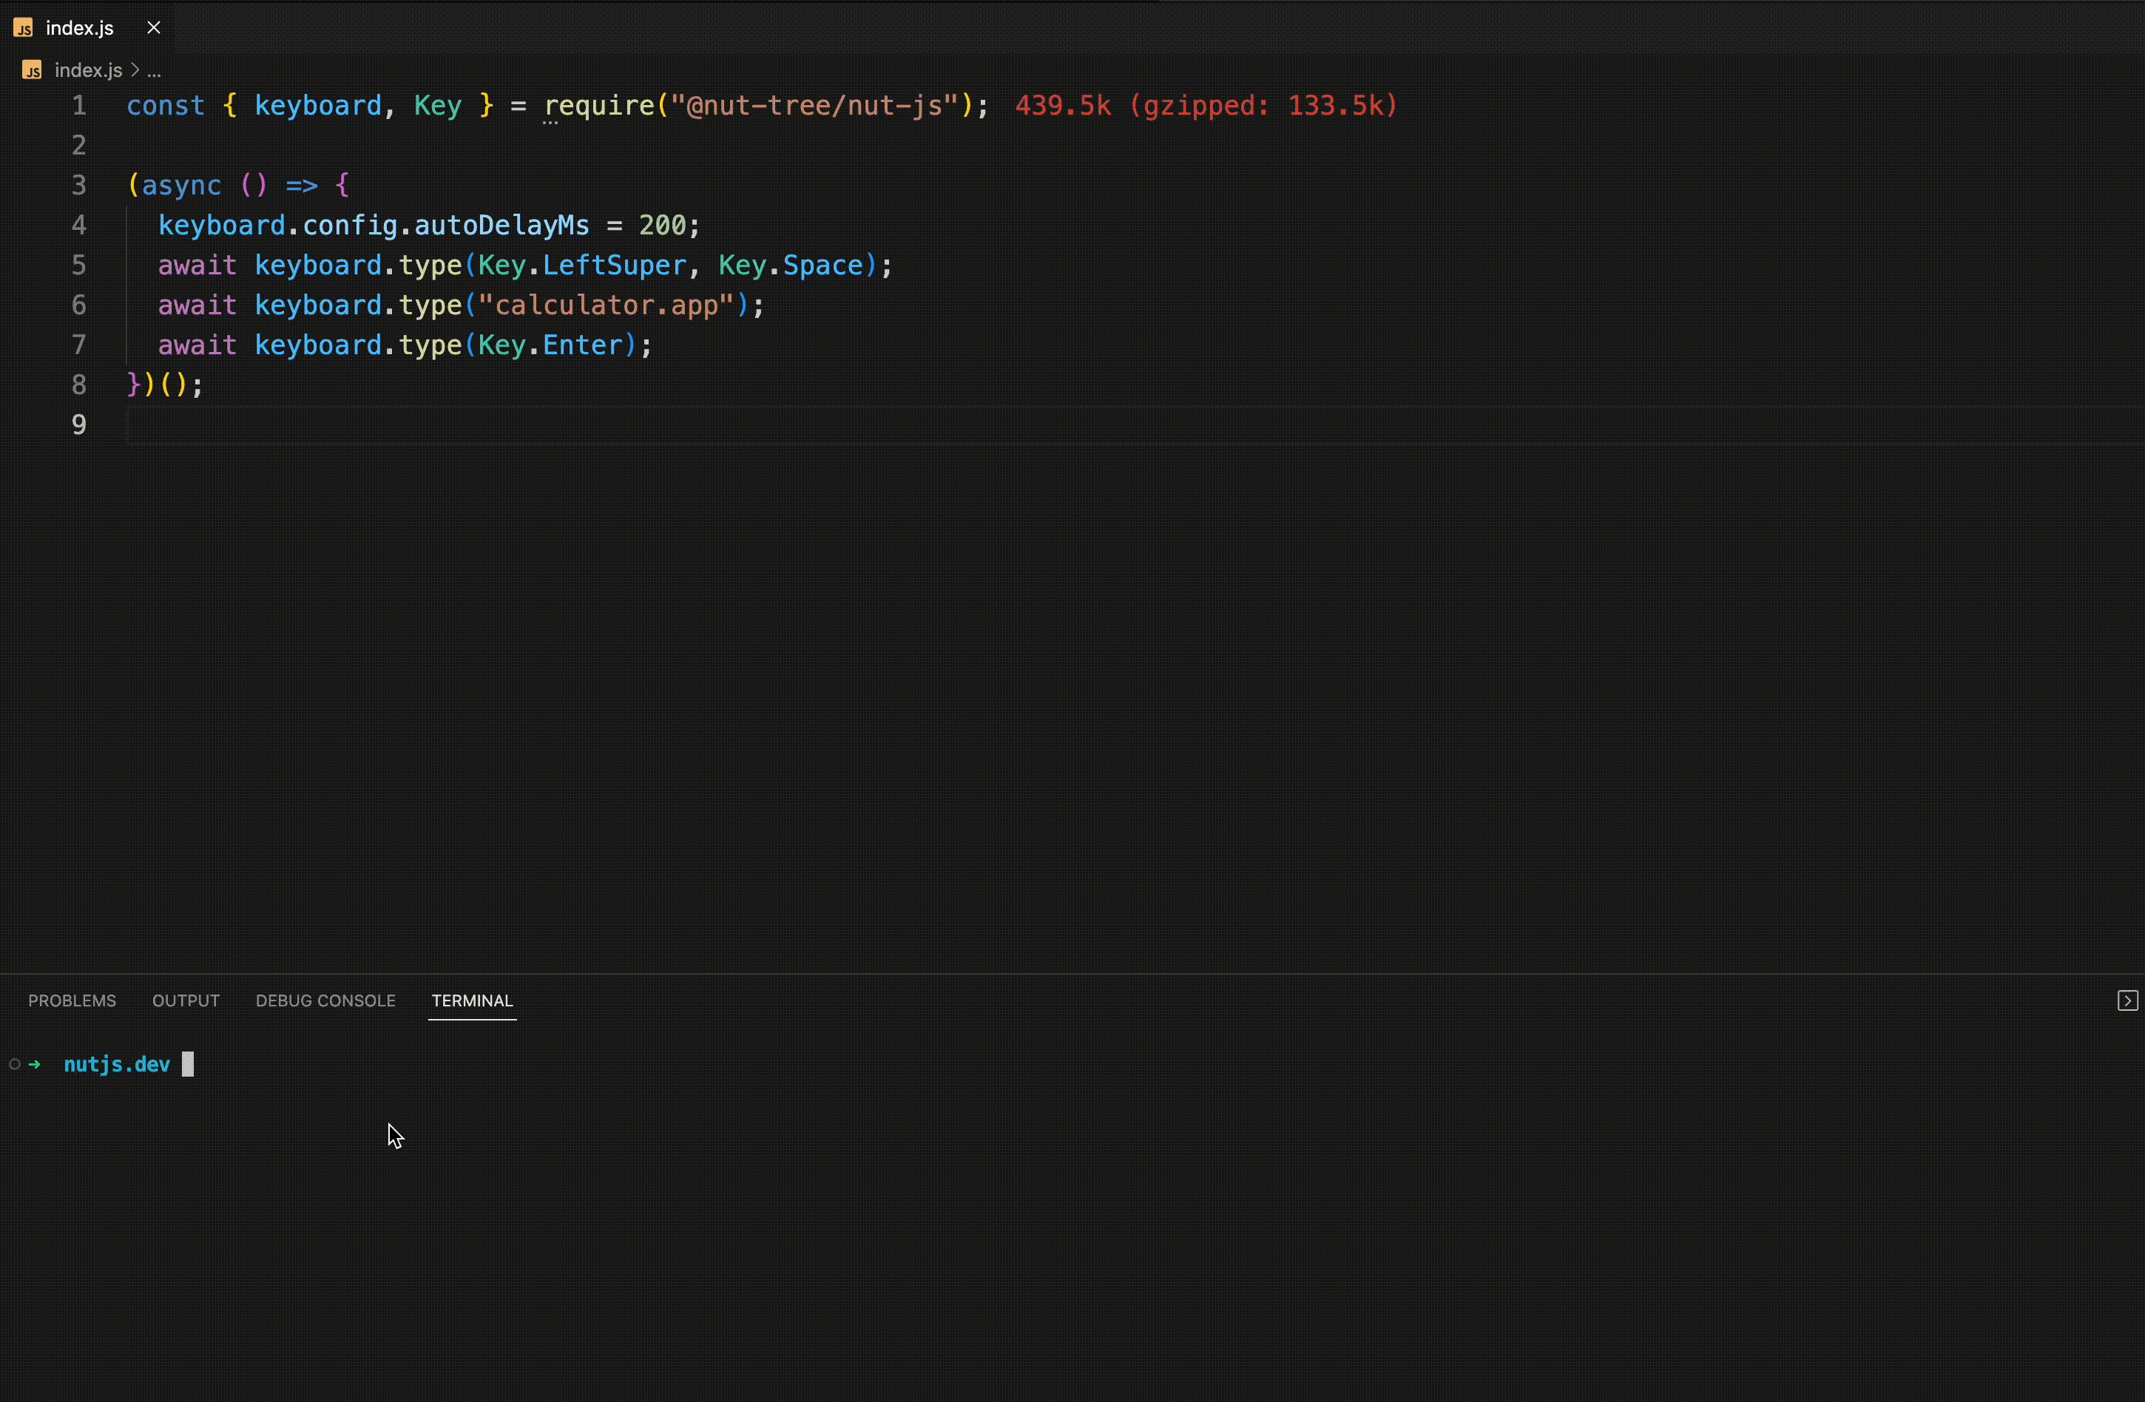Click the red import cost size annotation

pyautogui.click(x=1206, y=106)
